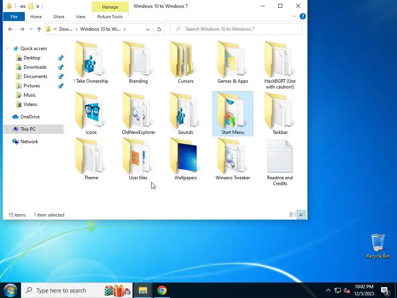Select the Theme folder
Screen dimensions: 397x298
(x=91, y=159)
